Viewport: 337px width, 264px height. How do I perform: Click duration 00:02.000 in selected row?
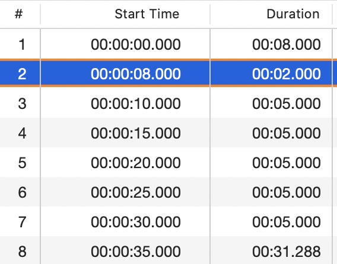pyautogui.click(x=287, y=74)
